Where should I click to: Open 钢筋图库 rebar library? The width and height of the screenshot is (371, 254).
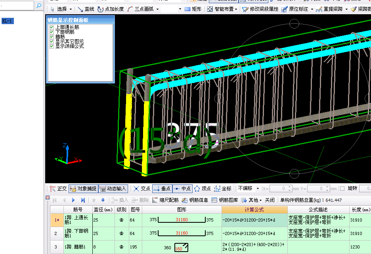tap(224, 200)
